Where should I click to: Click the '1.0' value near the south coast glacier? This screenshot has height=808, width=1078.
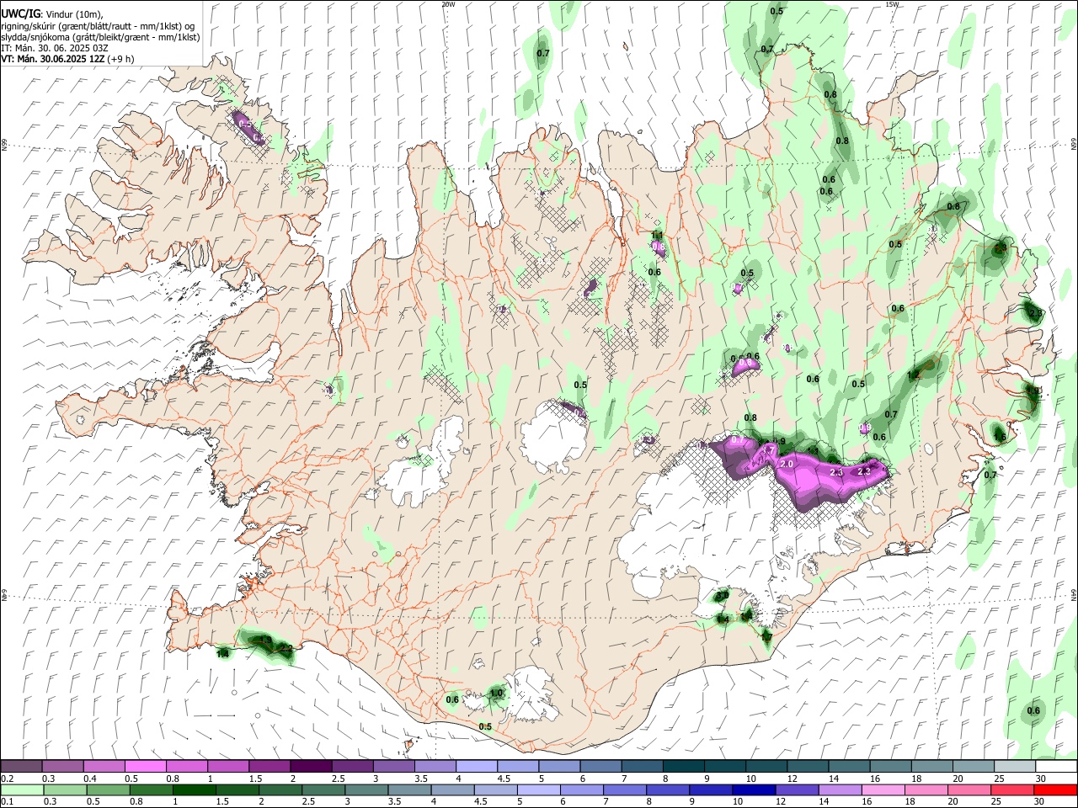pyautogui.click(x=497, y=693)
